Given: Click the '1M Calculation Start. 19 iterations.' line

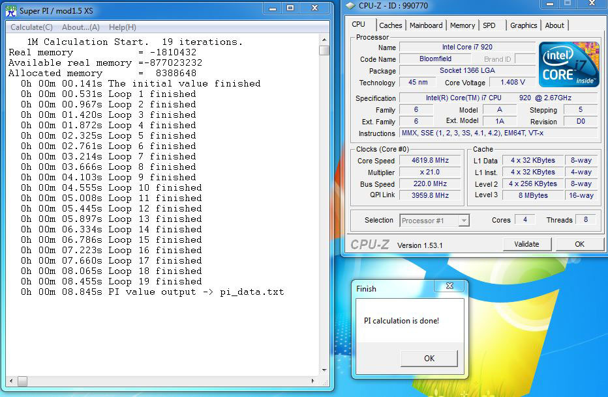Looking at the screenshot, I should [135, 42].
